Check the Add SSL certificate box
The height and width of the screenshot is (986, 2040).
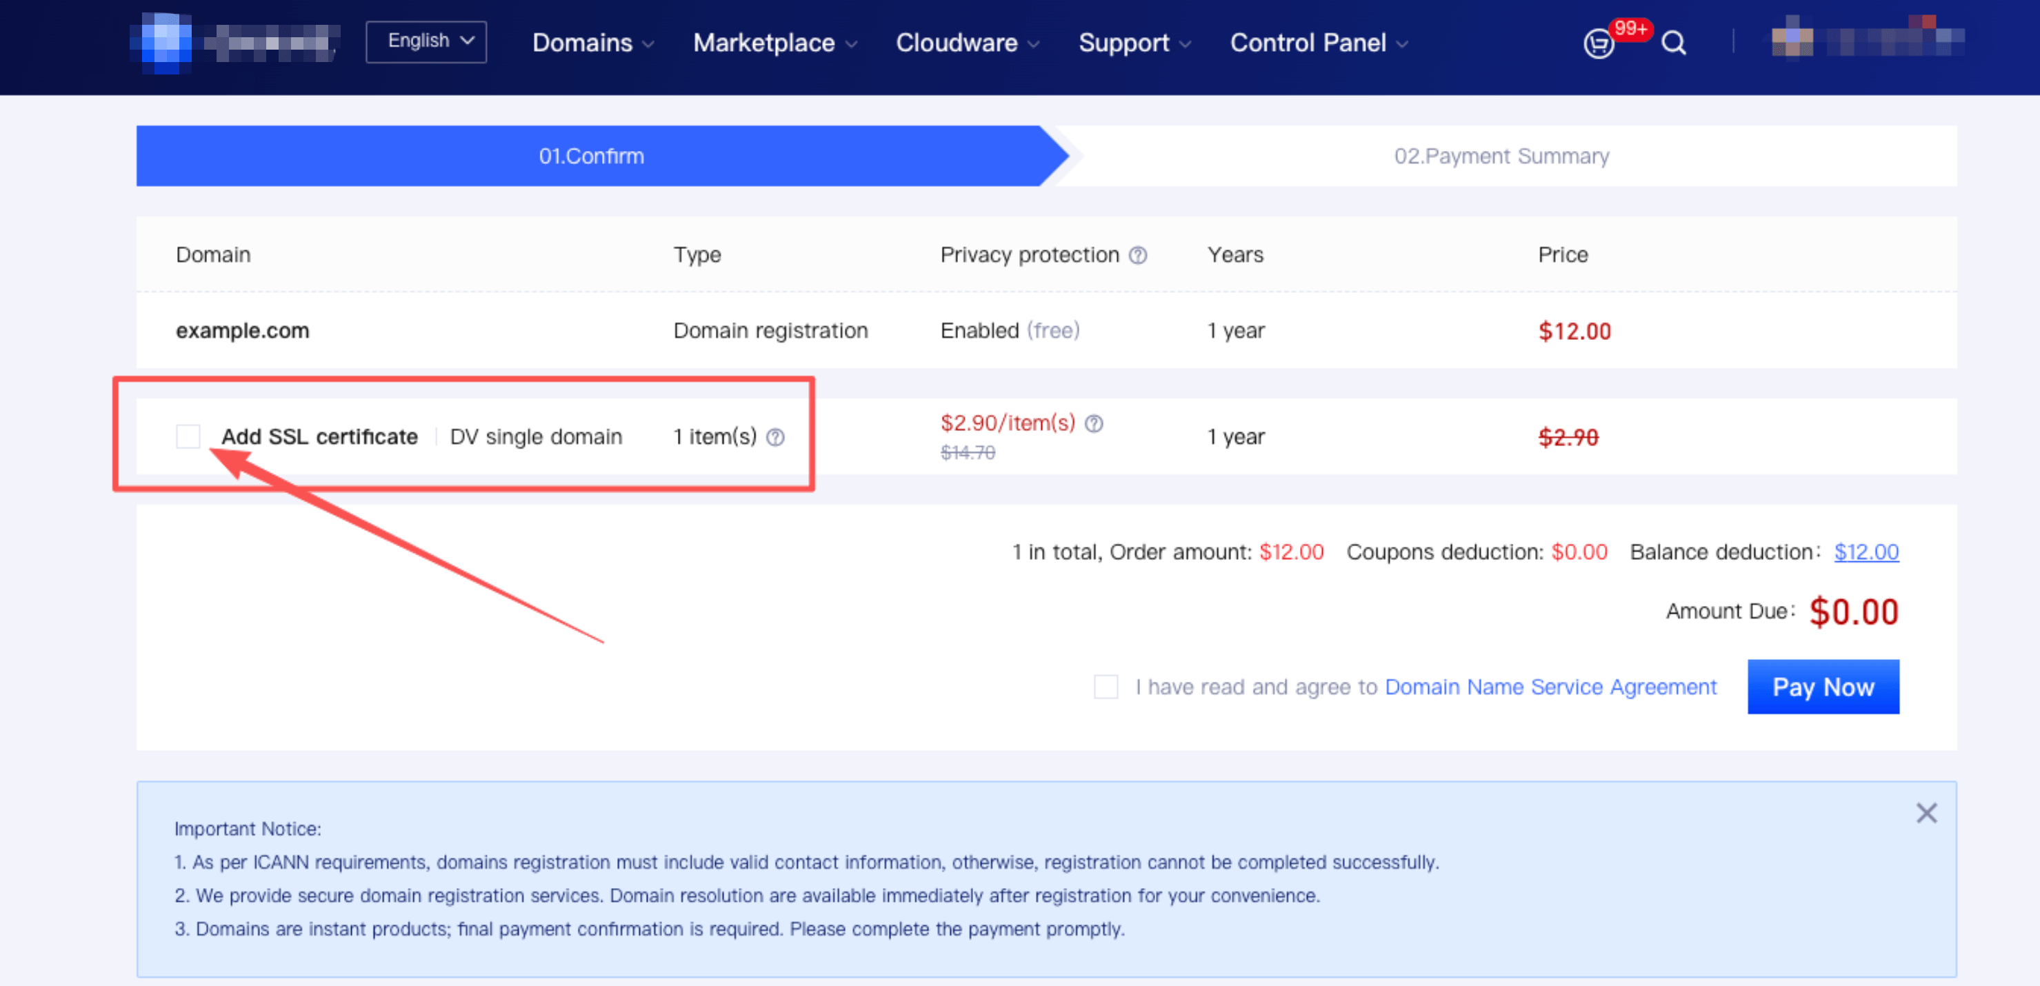point(188,436)
